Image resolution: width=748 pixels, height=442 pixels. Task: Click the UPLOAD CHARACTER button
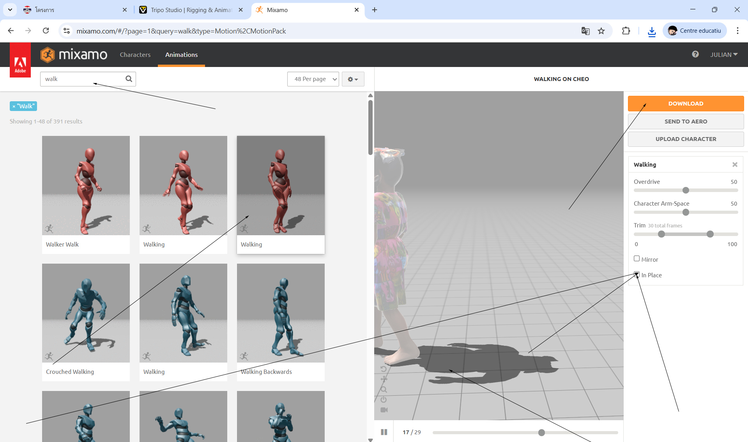[685, 139]
